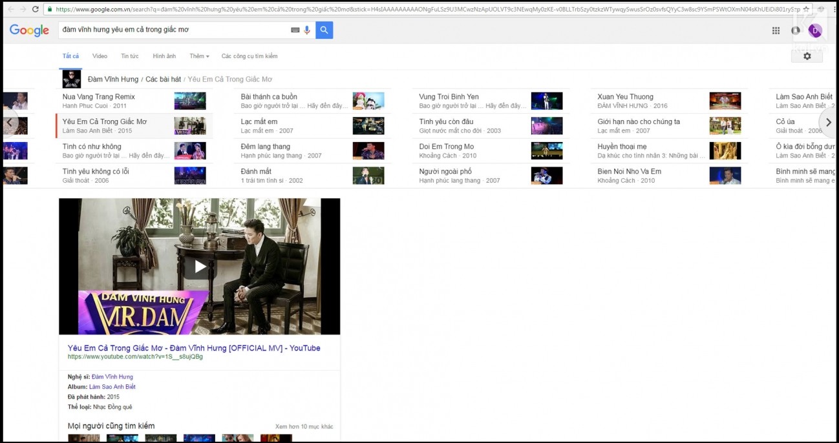Select the song Đêm lang thang
Viewport: 839px width, 443px height.
click(312, 150)
